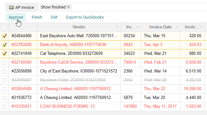Sort by the Vendor column header
The height and width of the screenshot is (115, 207).
[x=79, y=27]
